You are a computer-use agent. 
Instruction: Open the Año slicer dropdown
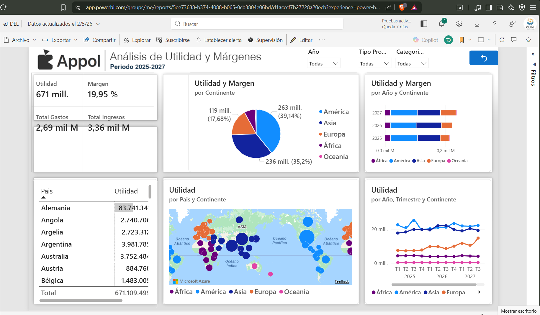tap(323, 63)
